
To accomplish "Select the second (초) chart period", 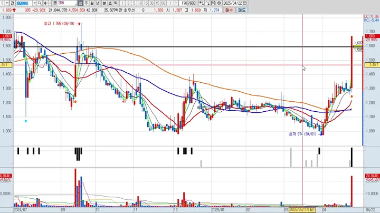I will [x=110, y=3].
